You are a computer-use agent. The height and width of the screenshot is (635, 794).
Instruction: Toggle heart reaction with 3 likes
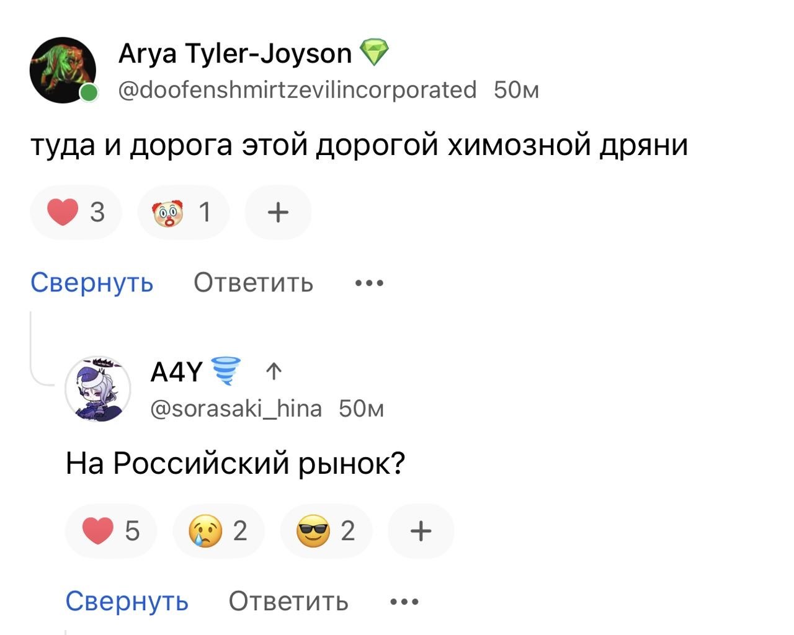[x=76, y=213]
